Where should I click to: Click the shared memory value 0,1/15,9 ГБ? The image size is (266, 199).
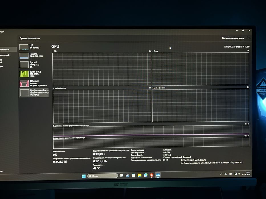coord(100,161)
